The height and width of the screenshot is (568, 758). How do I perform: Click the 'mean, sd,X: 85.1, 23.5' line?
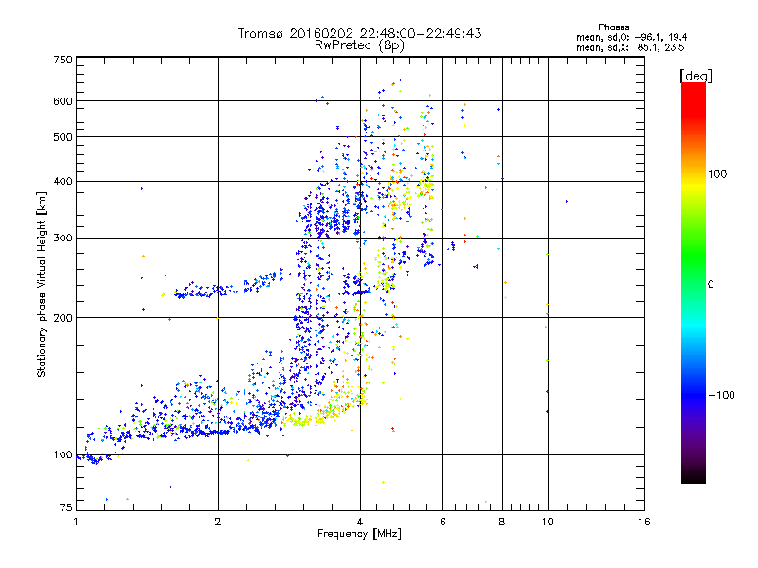630,47
